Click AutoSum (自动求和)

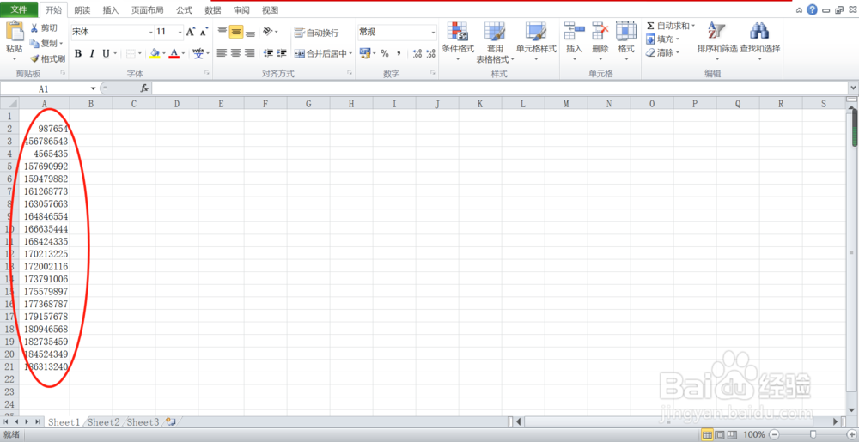[667, 26]
